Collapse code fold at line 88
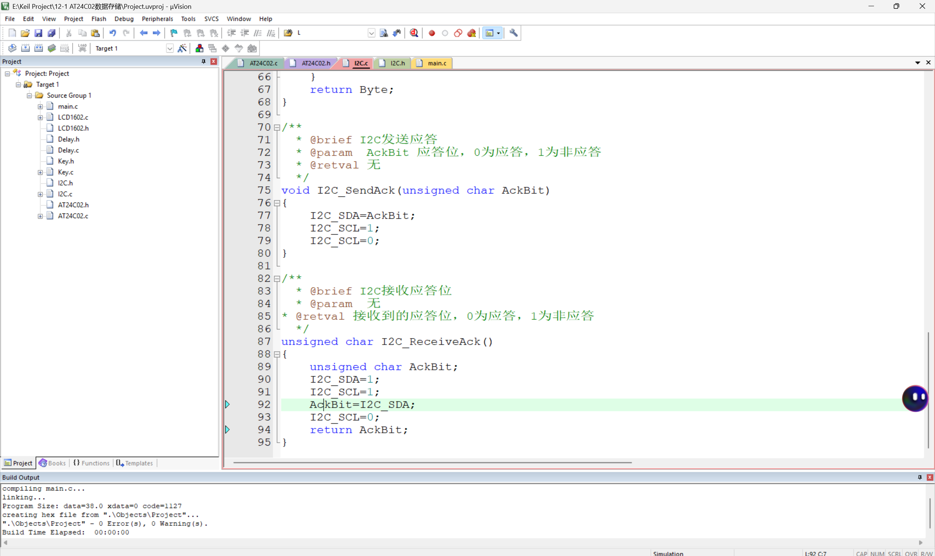Viewport: 935px width, 556px height. (x=277, y=354)
